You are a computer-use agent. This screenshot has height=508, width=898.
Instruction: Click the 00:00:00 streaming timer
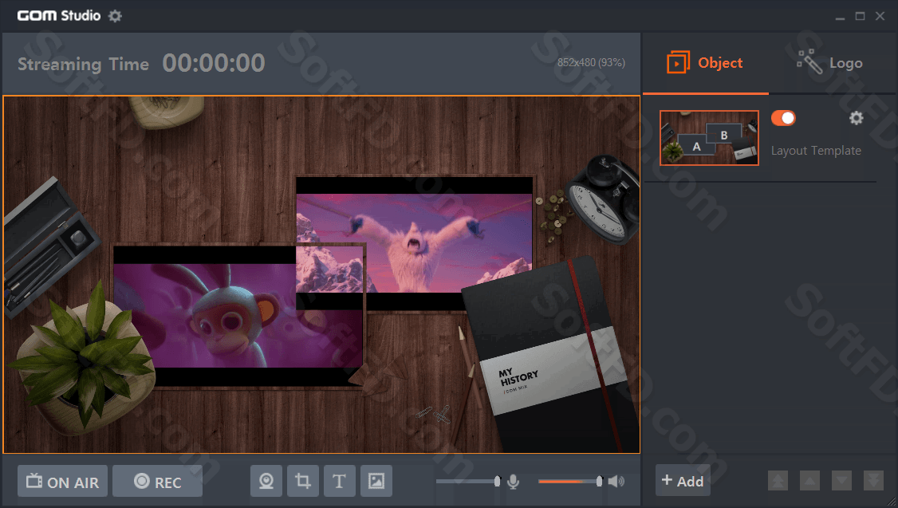214,63
